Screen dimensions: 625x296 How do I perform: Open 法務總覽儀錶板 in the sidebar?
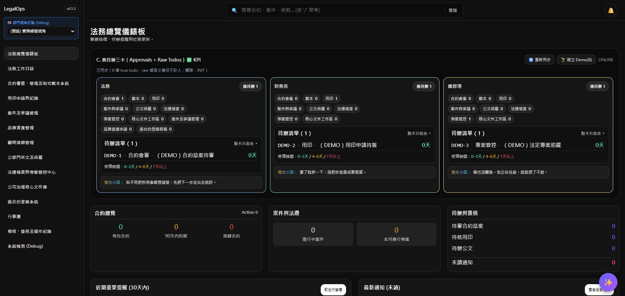(x=41, y=54)
